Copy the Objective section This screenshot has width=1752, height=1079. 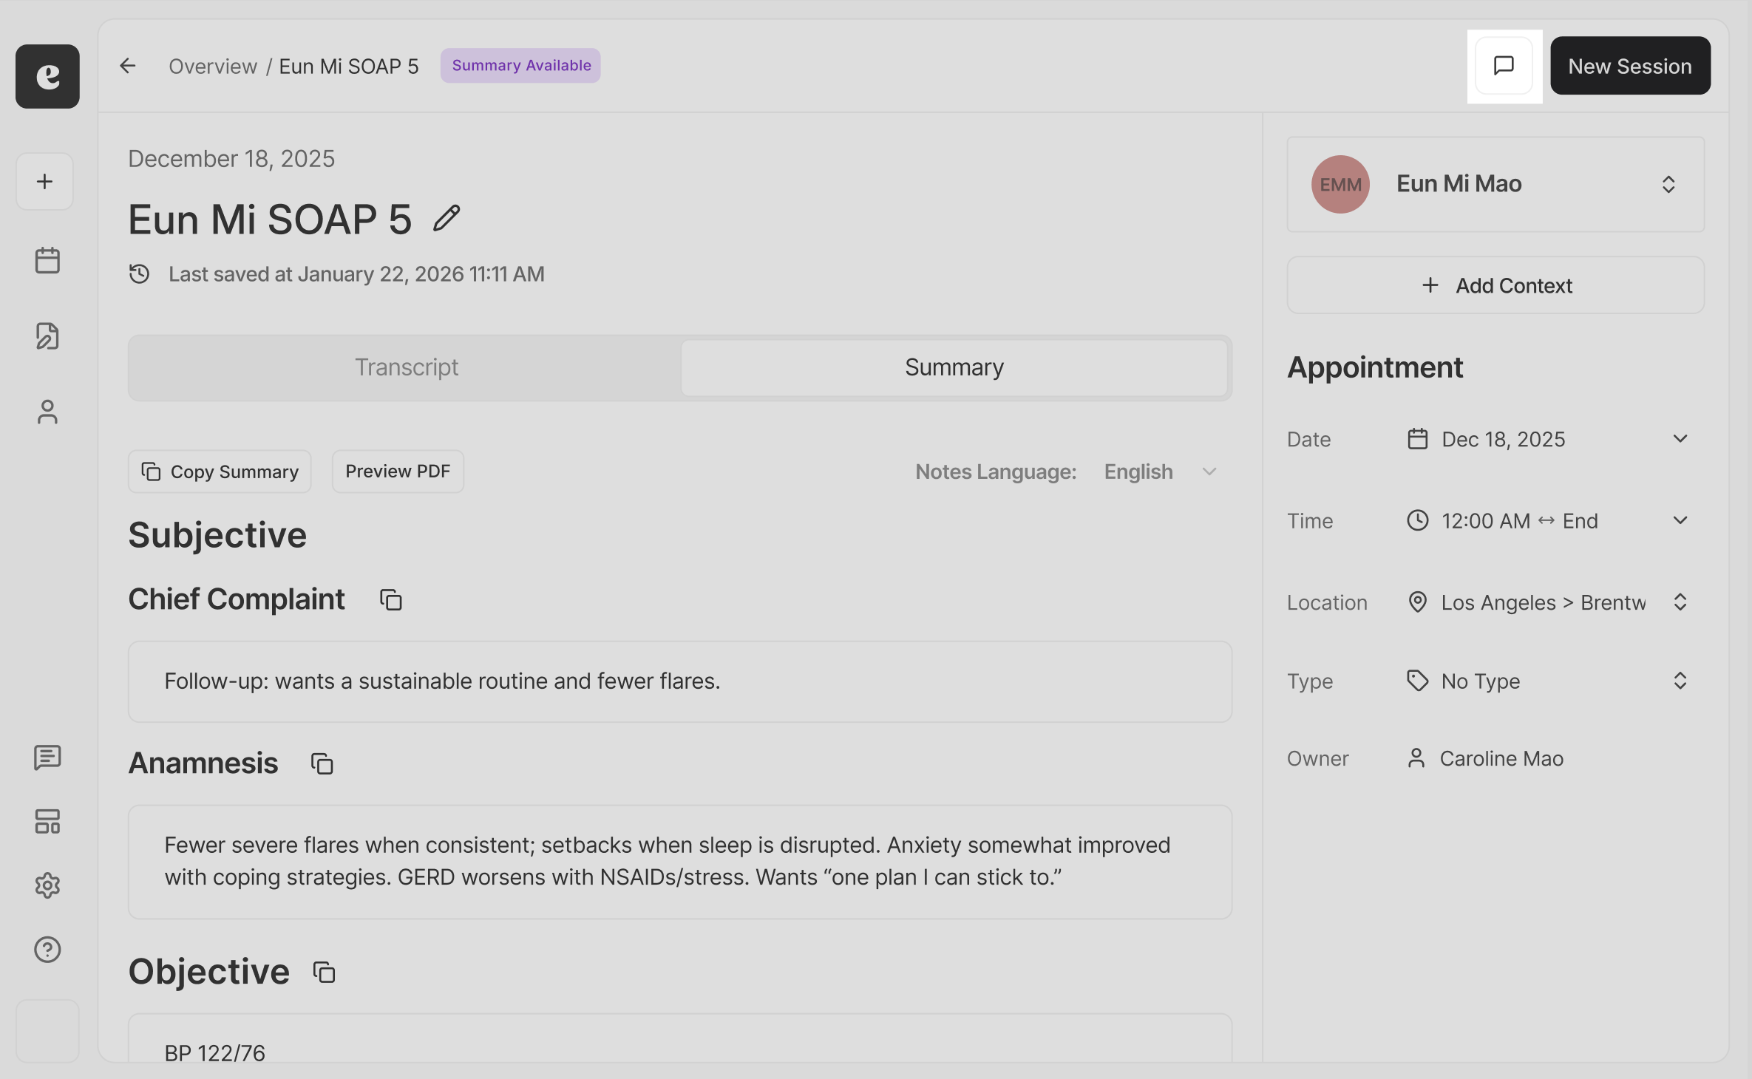click(324, 973)
